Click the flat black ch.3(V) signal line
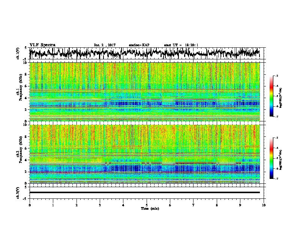 click(x=144, y=192)
